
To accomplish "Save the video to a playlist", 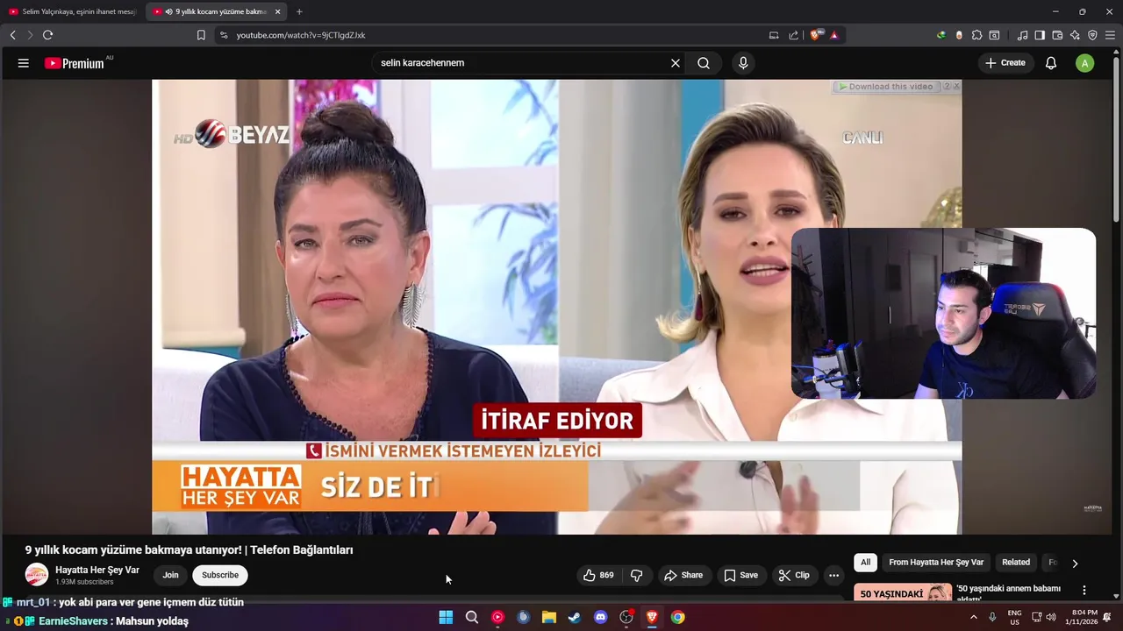I will tap(741, 575).
